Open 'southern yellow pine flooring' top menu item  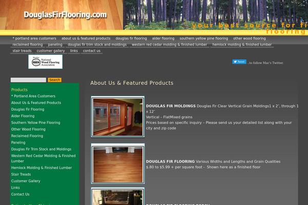coord(204,38)
